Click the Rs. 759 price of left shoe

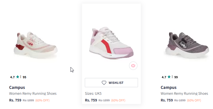15,100
